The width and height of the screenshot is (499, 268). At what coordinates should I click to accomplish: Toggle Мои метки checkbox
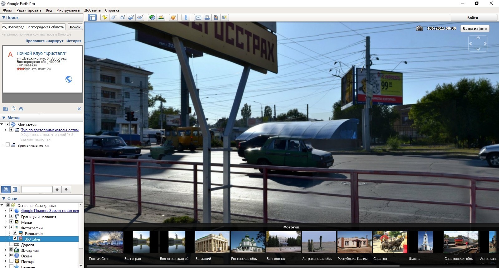(x=8, y=124)
